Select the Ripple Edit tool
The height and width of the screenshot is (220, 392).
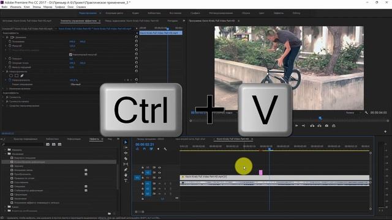coord(126,153)
